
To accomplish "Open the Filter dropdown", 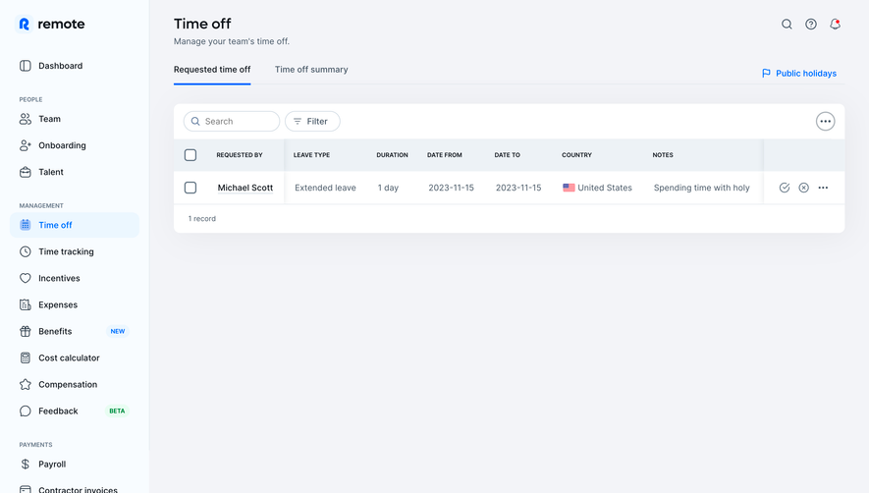I will (x=312, y=122).
